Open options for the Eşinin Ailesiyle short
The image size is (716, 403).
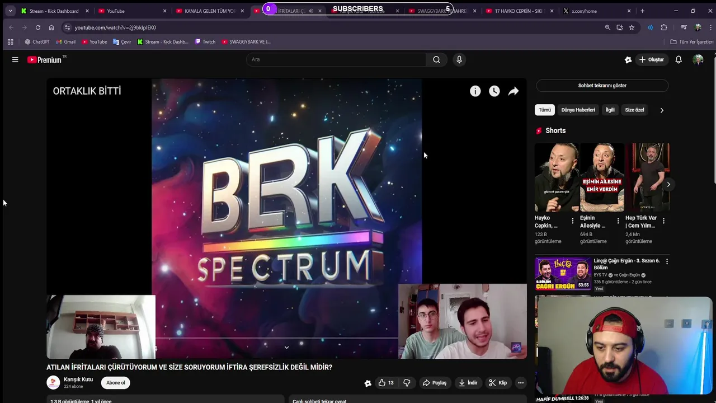(618, 221)
